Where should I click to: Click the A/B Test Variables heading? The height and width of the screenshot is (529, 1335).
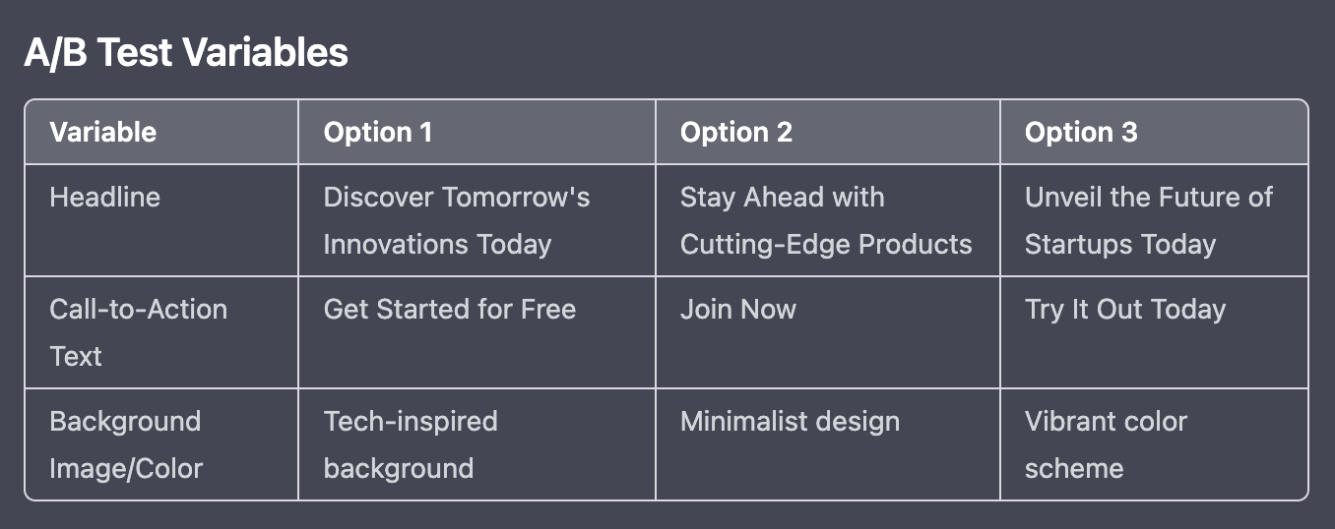pos(186,53)
